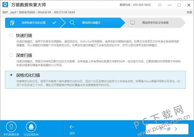
Task: Open the hamburger menu icon in title bar
Action: 160,5
